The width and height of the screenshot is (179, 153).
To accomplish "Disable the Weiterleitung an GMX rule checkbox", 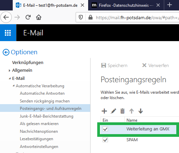I will click(105, 129).
